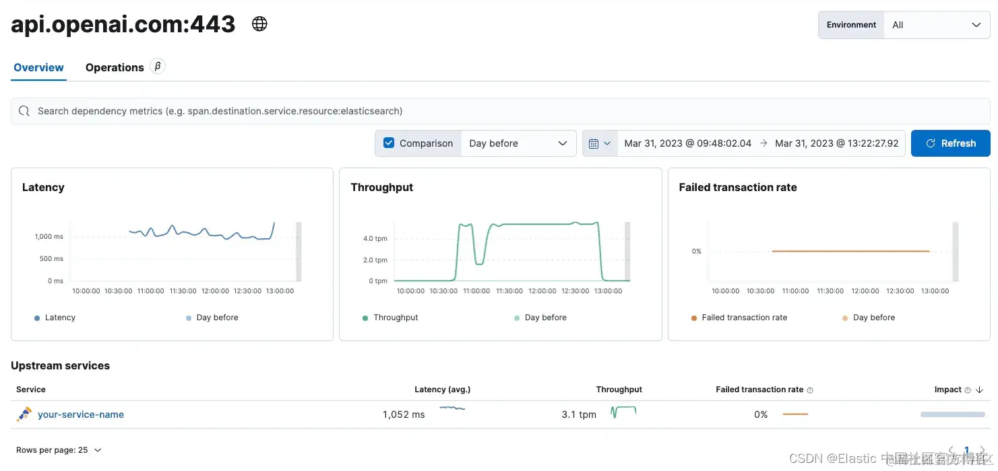Open the your-service-name link

click(81, 414)
